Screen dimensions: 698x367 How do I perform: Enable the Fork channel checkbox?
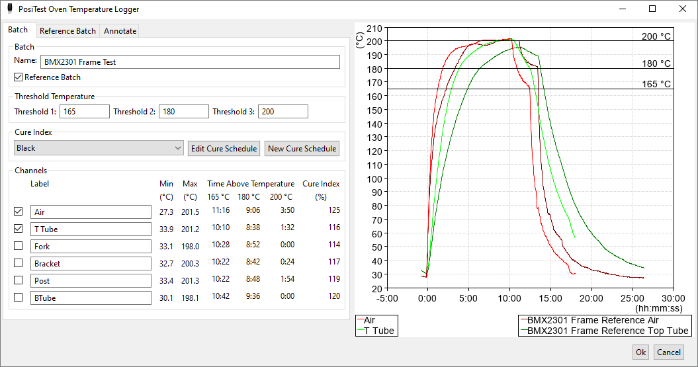point(19,245)
